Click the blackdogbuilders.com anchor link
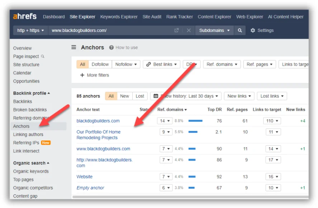The height and width of the screenshot is (208, 318). pyautogui.click(x=98, y=121)
